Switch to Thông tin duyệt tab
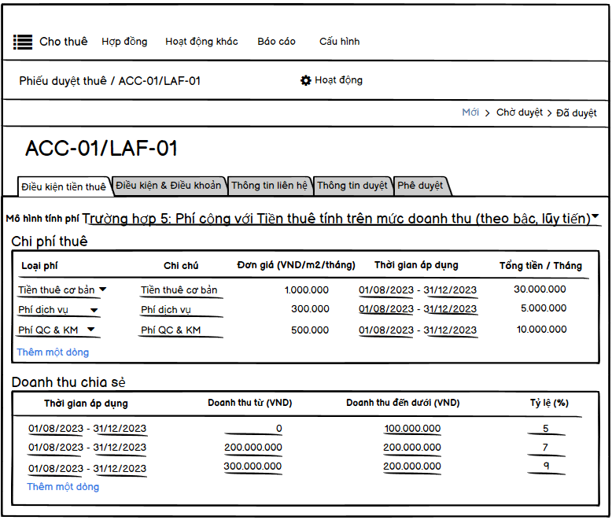 point(352,185)
